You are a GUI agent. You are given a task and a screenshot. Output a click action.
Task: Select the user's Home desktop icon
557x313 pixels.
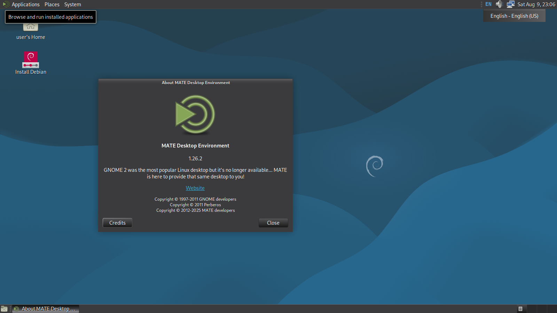31,31
